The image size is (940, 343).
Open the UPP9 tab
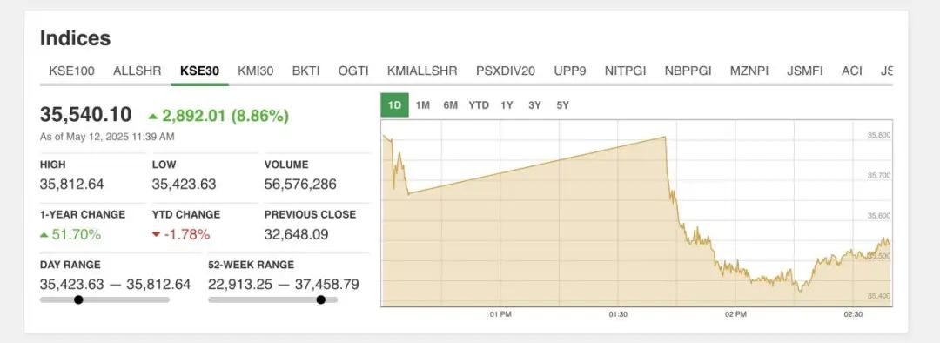click(569, 71)
